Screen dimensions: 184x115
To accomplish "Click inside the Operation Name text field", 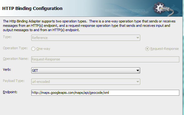I will tap(105, 59).
